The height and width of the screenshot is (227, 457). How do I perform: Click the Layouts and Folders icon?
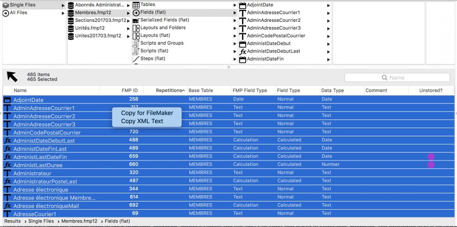136,28
